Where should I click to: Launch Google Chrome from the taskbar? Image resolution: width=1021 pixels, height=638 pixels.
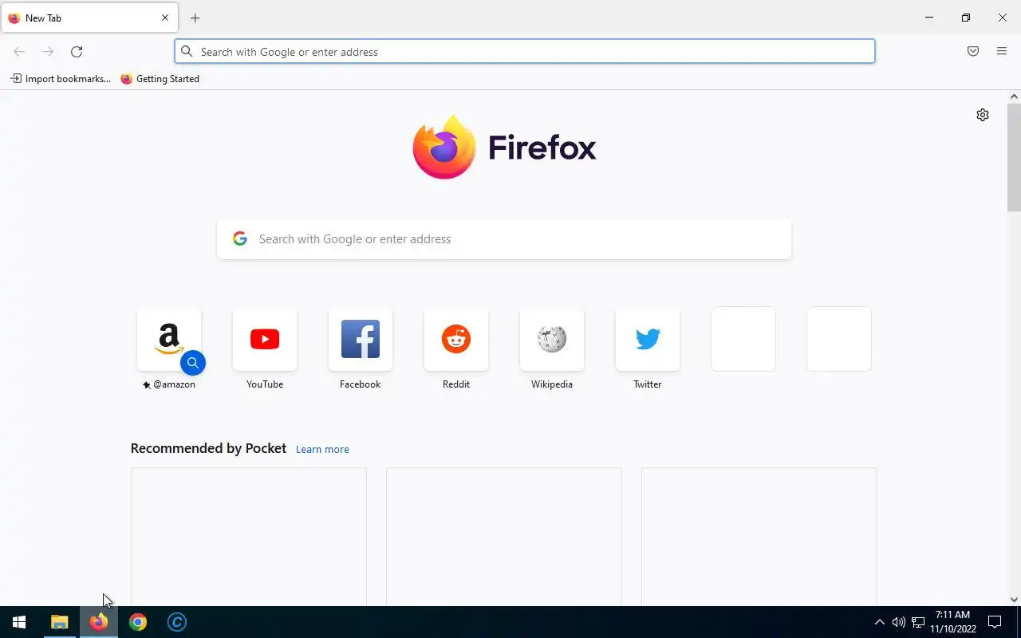(x=138, y=622)
